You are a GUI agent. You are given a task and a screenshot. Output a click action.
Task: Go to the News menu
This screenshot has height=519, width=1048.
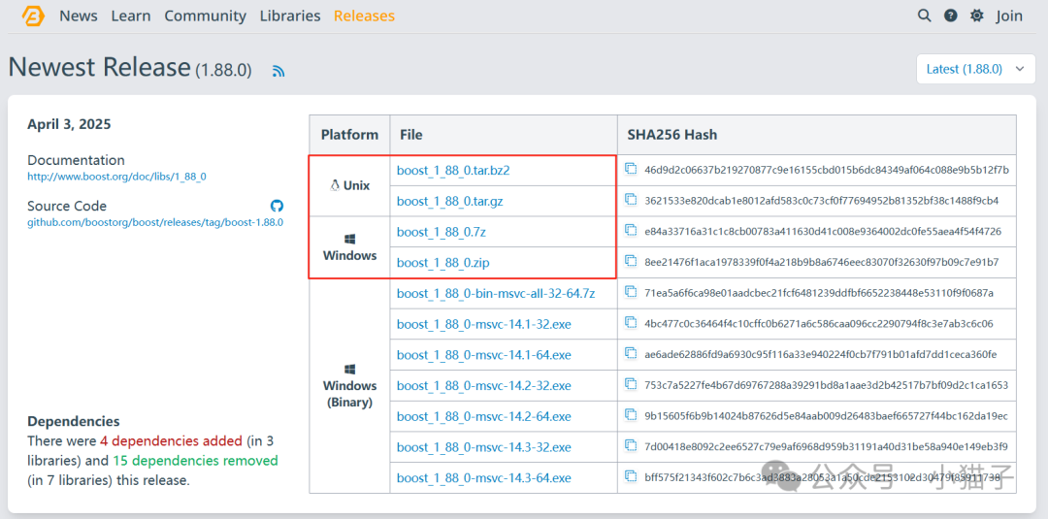[79, 16]
